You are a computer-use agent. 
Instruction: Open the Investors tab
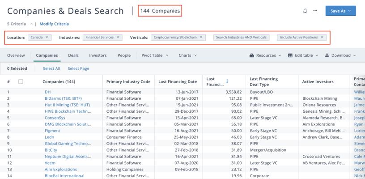tap(98, 55)
